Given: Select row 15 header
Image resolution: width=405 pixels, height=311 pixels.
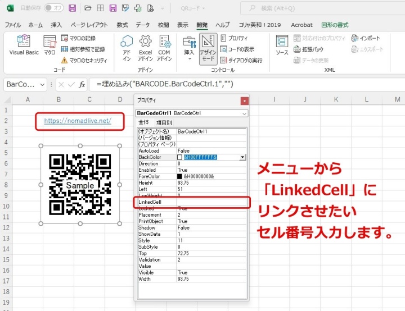Looking at the screenshot, I should coord(6,260).
